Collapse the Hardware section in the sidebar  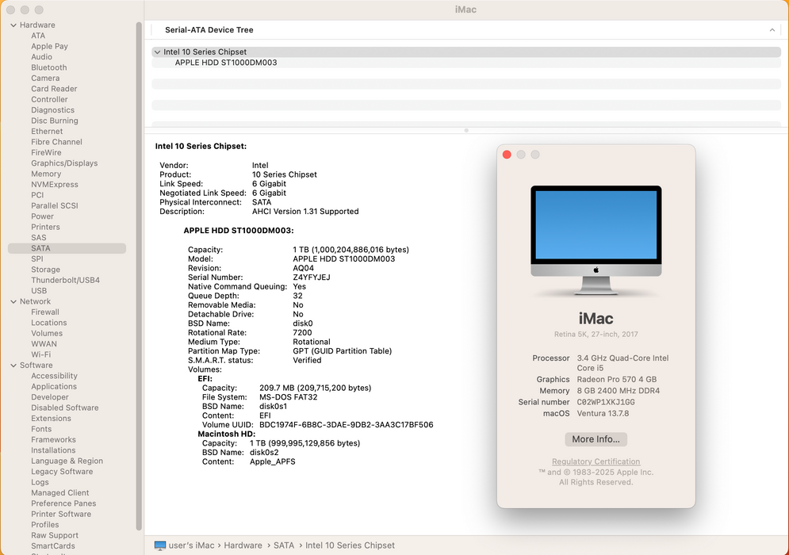point(13,25)
